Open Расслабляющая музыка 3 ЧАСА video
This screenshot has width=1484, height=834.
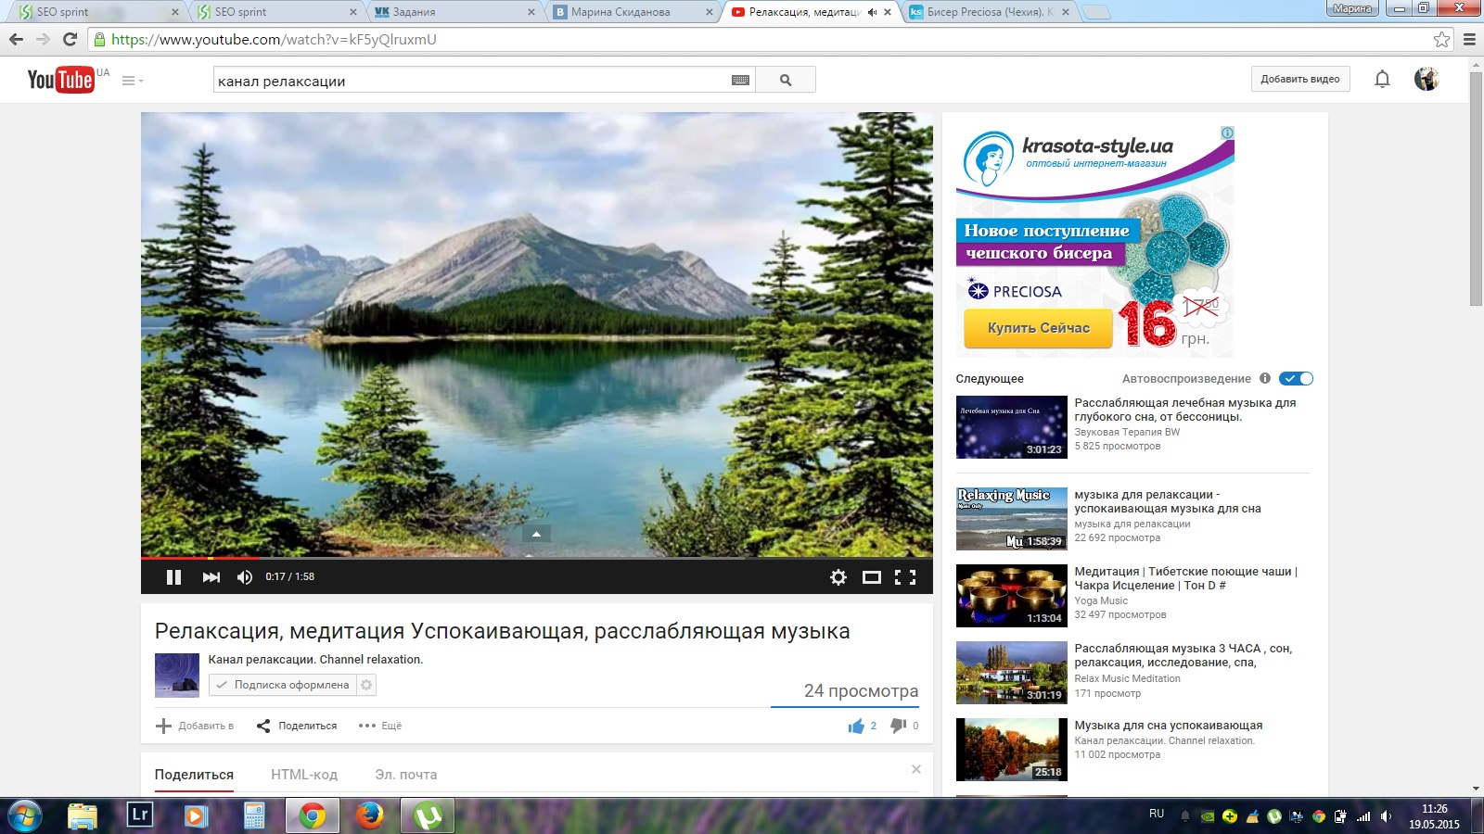pyautogui.click(x=1183, y=655)
